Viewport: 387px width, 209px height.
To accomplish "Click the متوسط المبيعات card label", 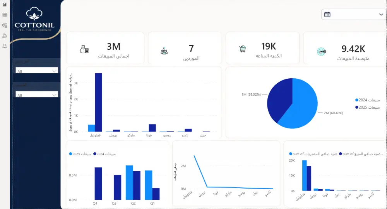I will coord(353,59).
